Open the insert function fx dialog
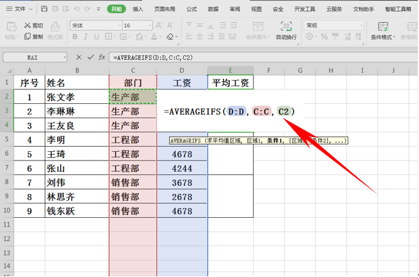The width and height of the screenshot is (419, 277). pos(102,57)
